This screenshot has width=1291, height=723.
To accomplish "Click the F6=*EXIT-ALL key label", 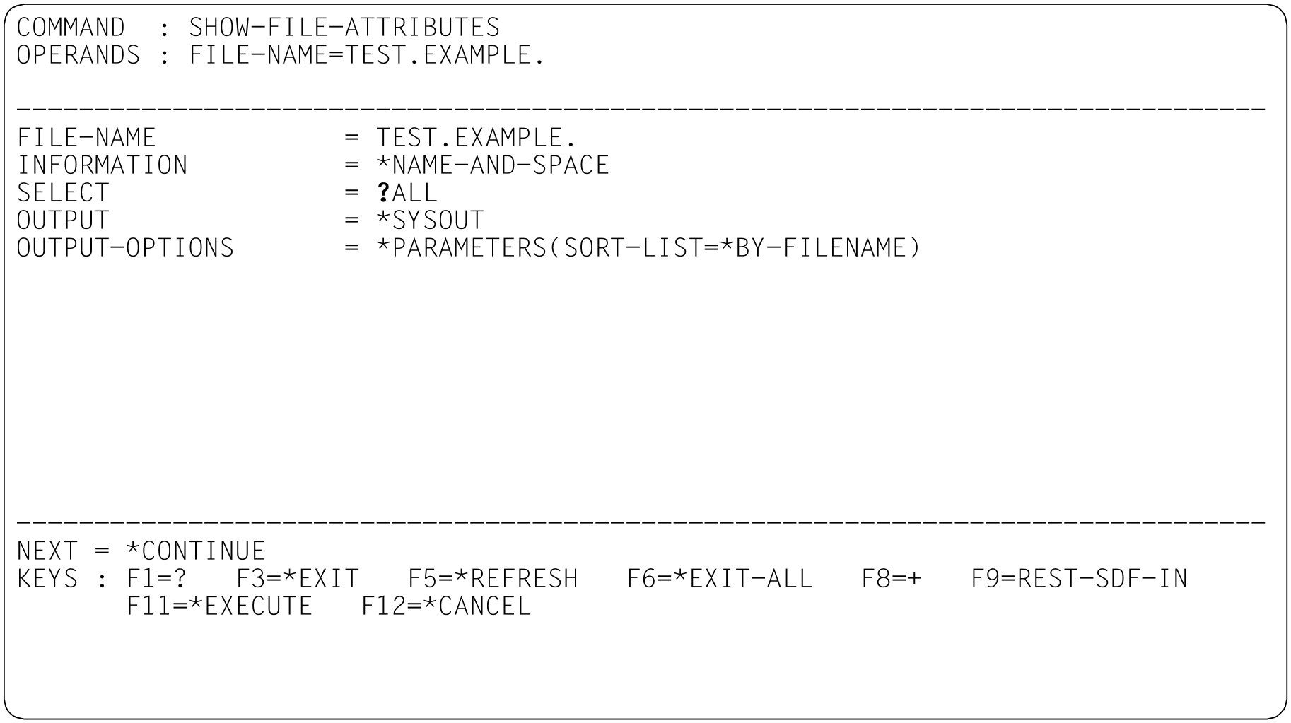I will tap(720, 578).
